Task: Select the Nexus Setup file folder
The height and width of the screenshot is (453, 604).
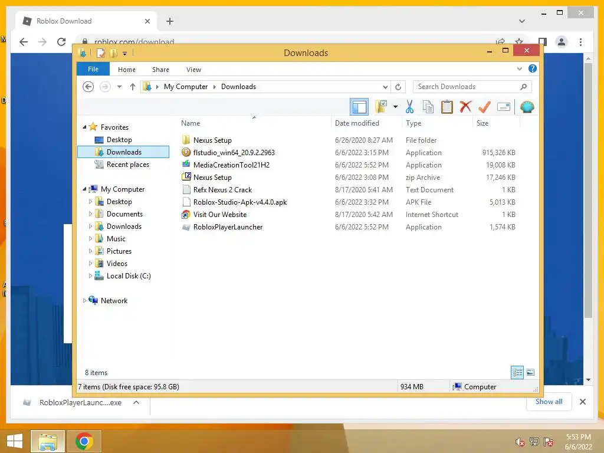Action: point(212,140)
